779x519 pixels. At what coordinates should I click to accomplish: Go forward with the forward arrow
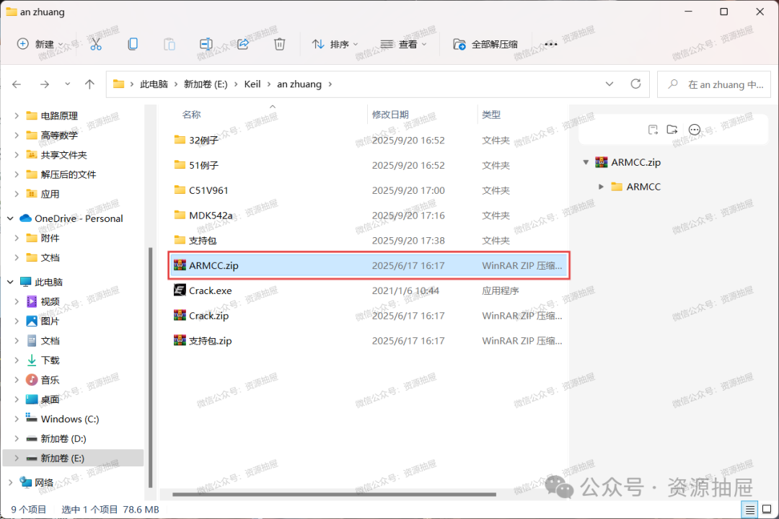[45, 84]
